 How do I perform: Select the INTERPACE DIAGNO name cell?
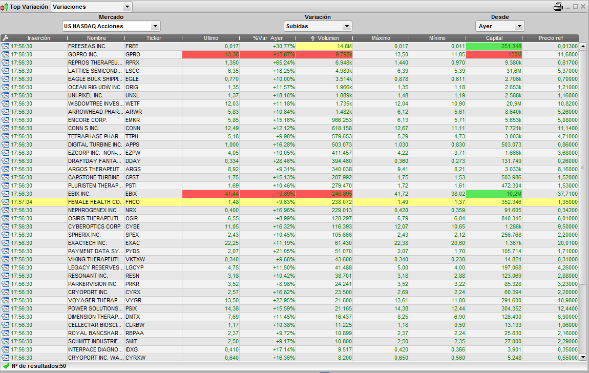(96, 350)
